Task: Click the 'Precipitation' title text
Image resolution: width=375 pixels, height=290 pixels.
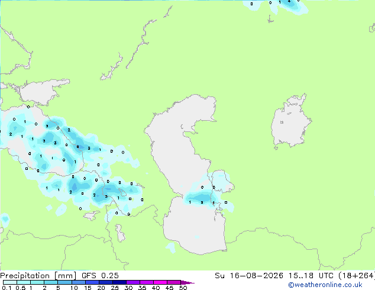Action: pos(25,276)
